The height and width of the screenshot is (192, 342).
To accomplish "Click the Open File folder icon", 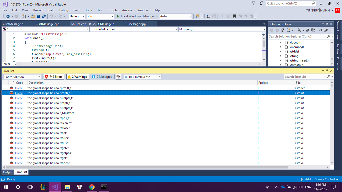I will 33,16.
